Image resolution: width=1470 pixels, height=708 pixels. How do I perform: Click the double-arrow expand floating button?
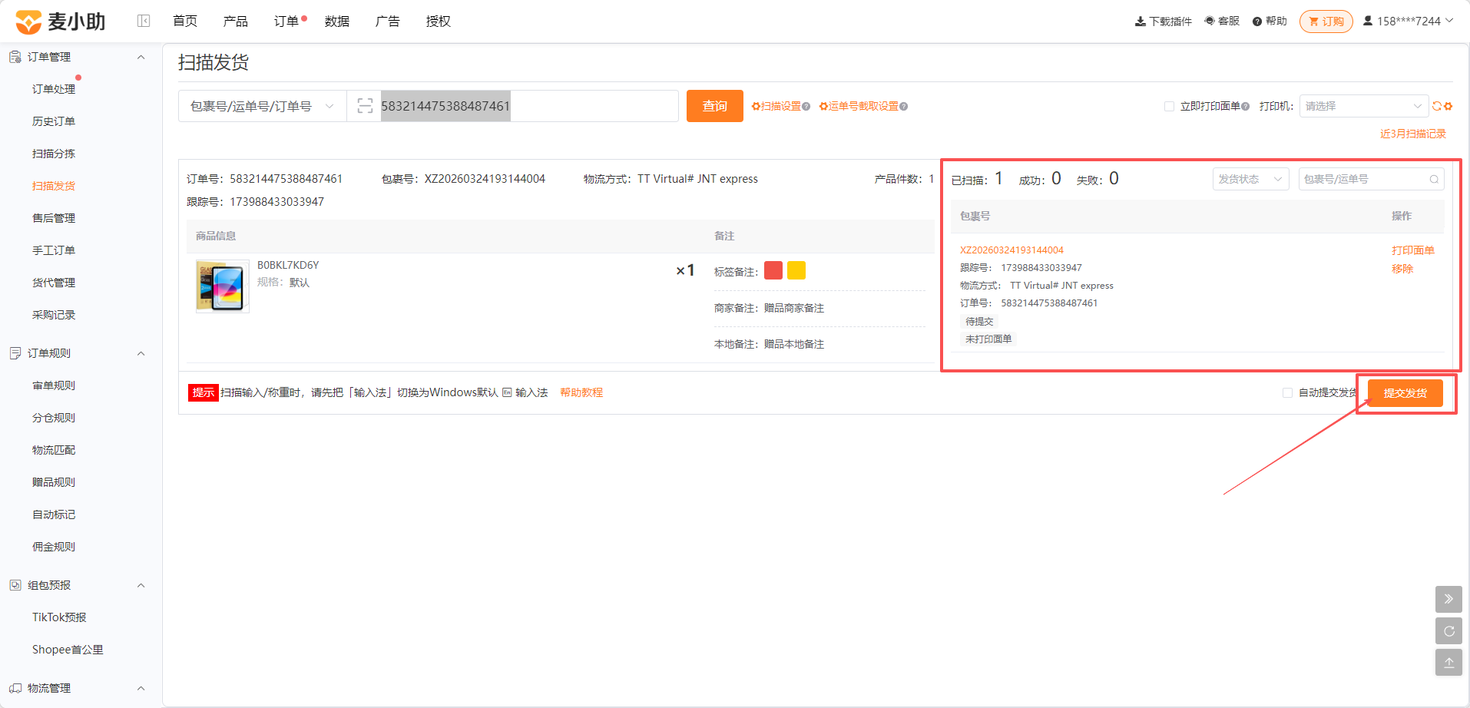pyautogui.click(x=1448, y=599)
